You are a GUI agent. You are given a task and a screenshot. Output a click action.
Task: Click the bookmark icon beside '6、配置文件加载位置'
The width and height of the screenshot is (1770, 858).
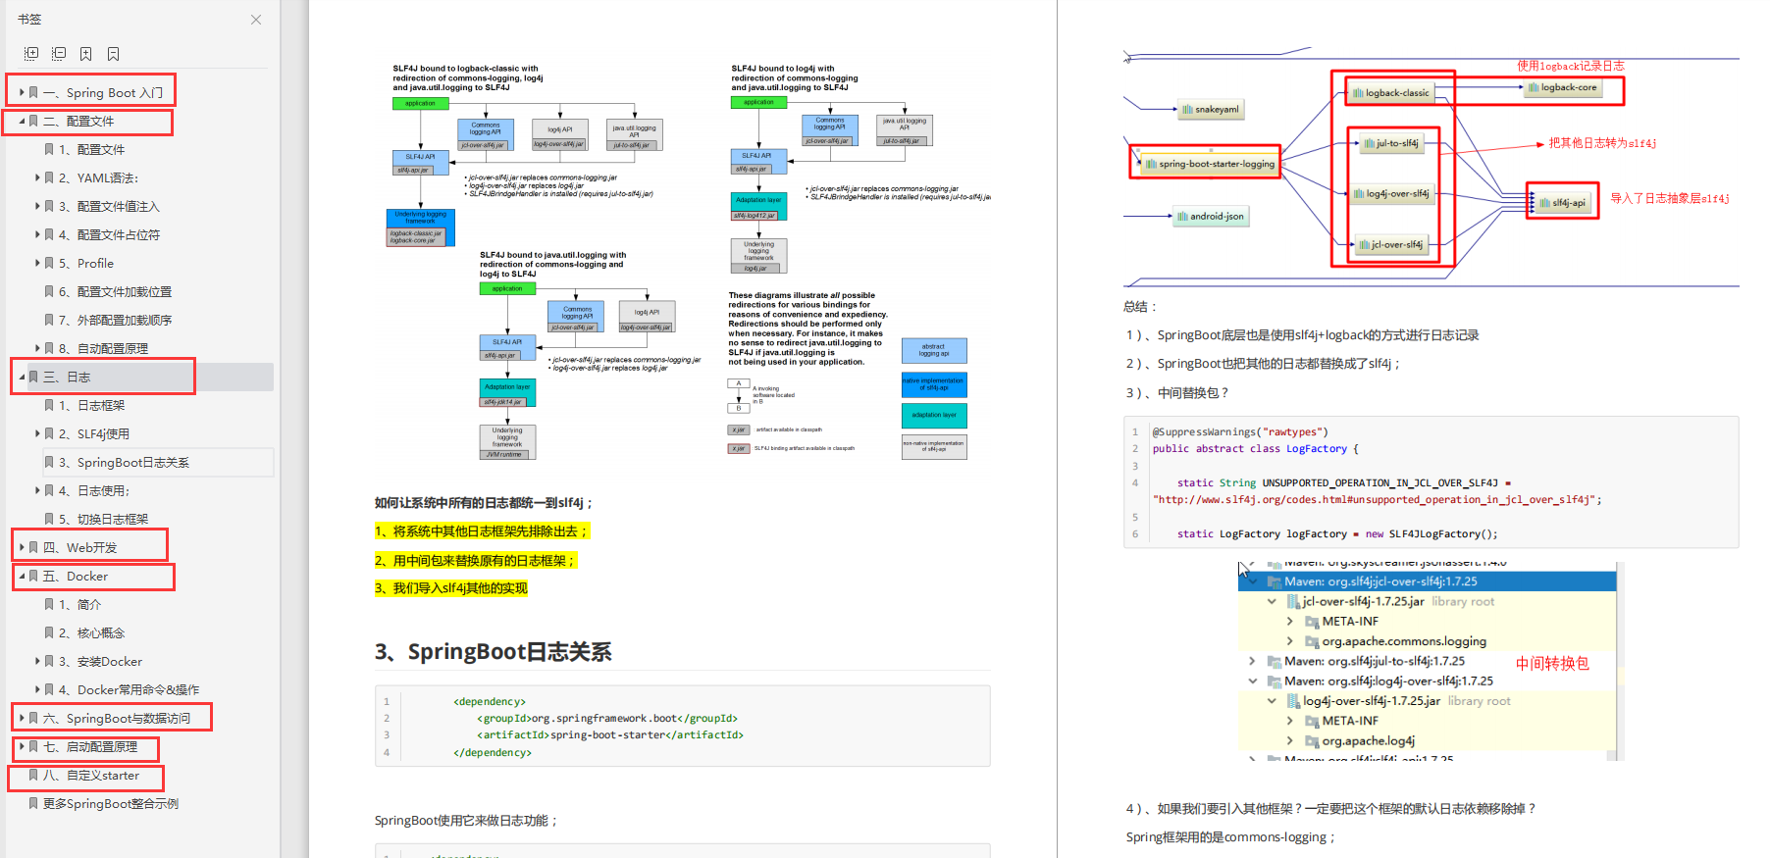(49, 292)
